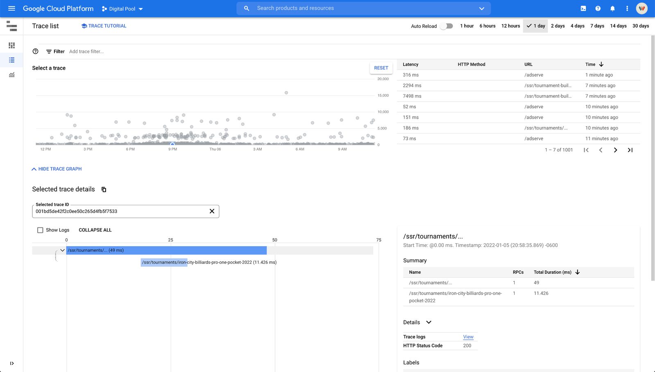Sort by the HTTP Method column
The height and width of the screenshot is (372, 655).
coord(471,64)
